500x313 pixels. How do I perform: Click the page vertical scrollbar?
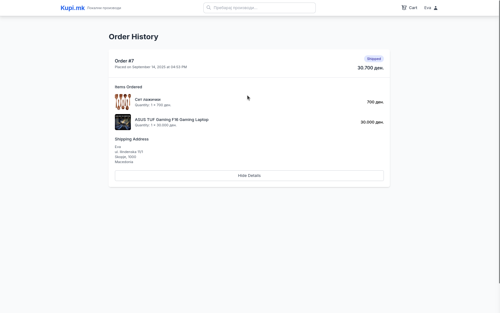[x=499, y=141]
